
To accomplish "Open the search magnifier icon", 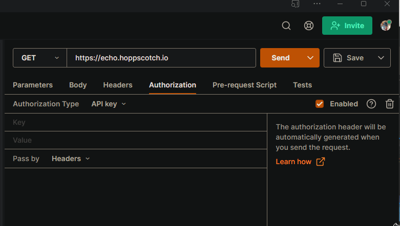I will click(x=286, y=26).
